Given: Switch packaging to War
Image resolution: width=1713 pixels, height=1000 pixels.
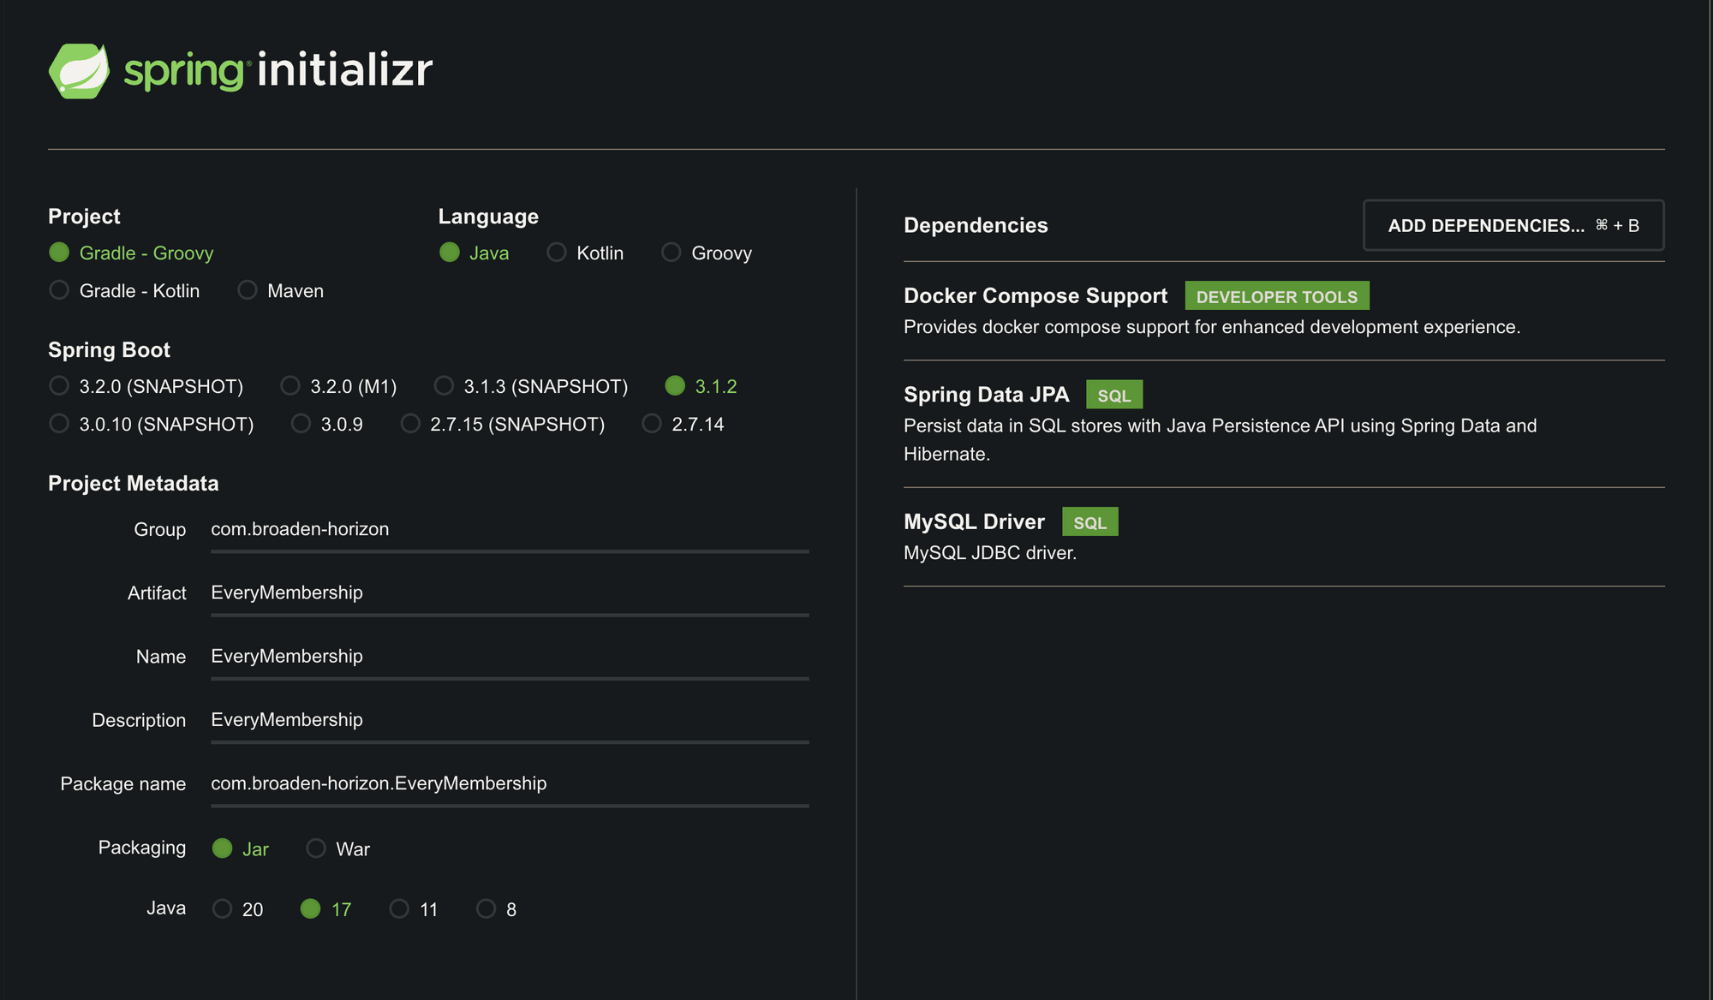Looking at the screenshot, I should tap(316, 848).
